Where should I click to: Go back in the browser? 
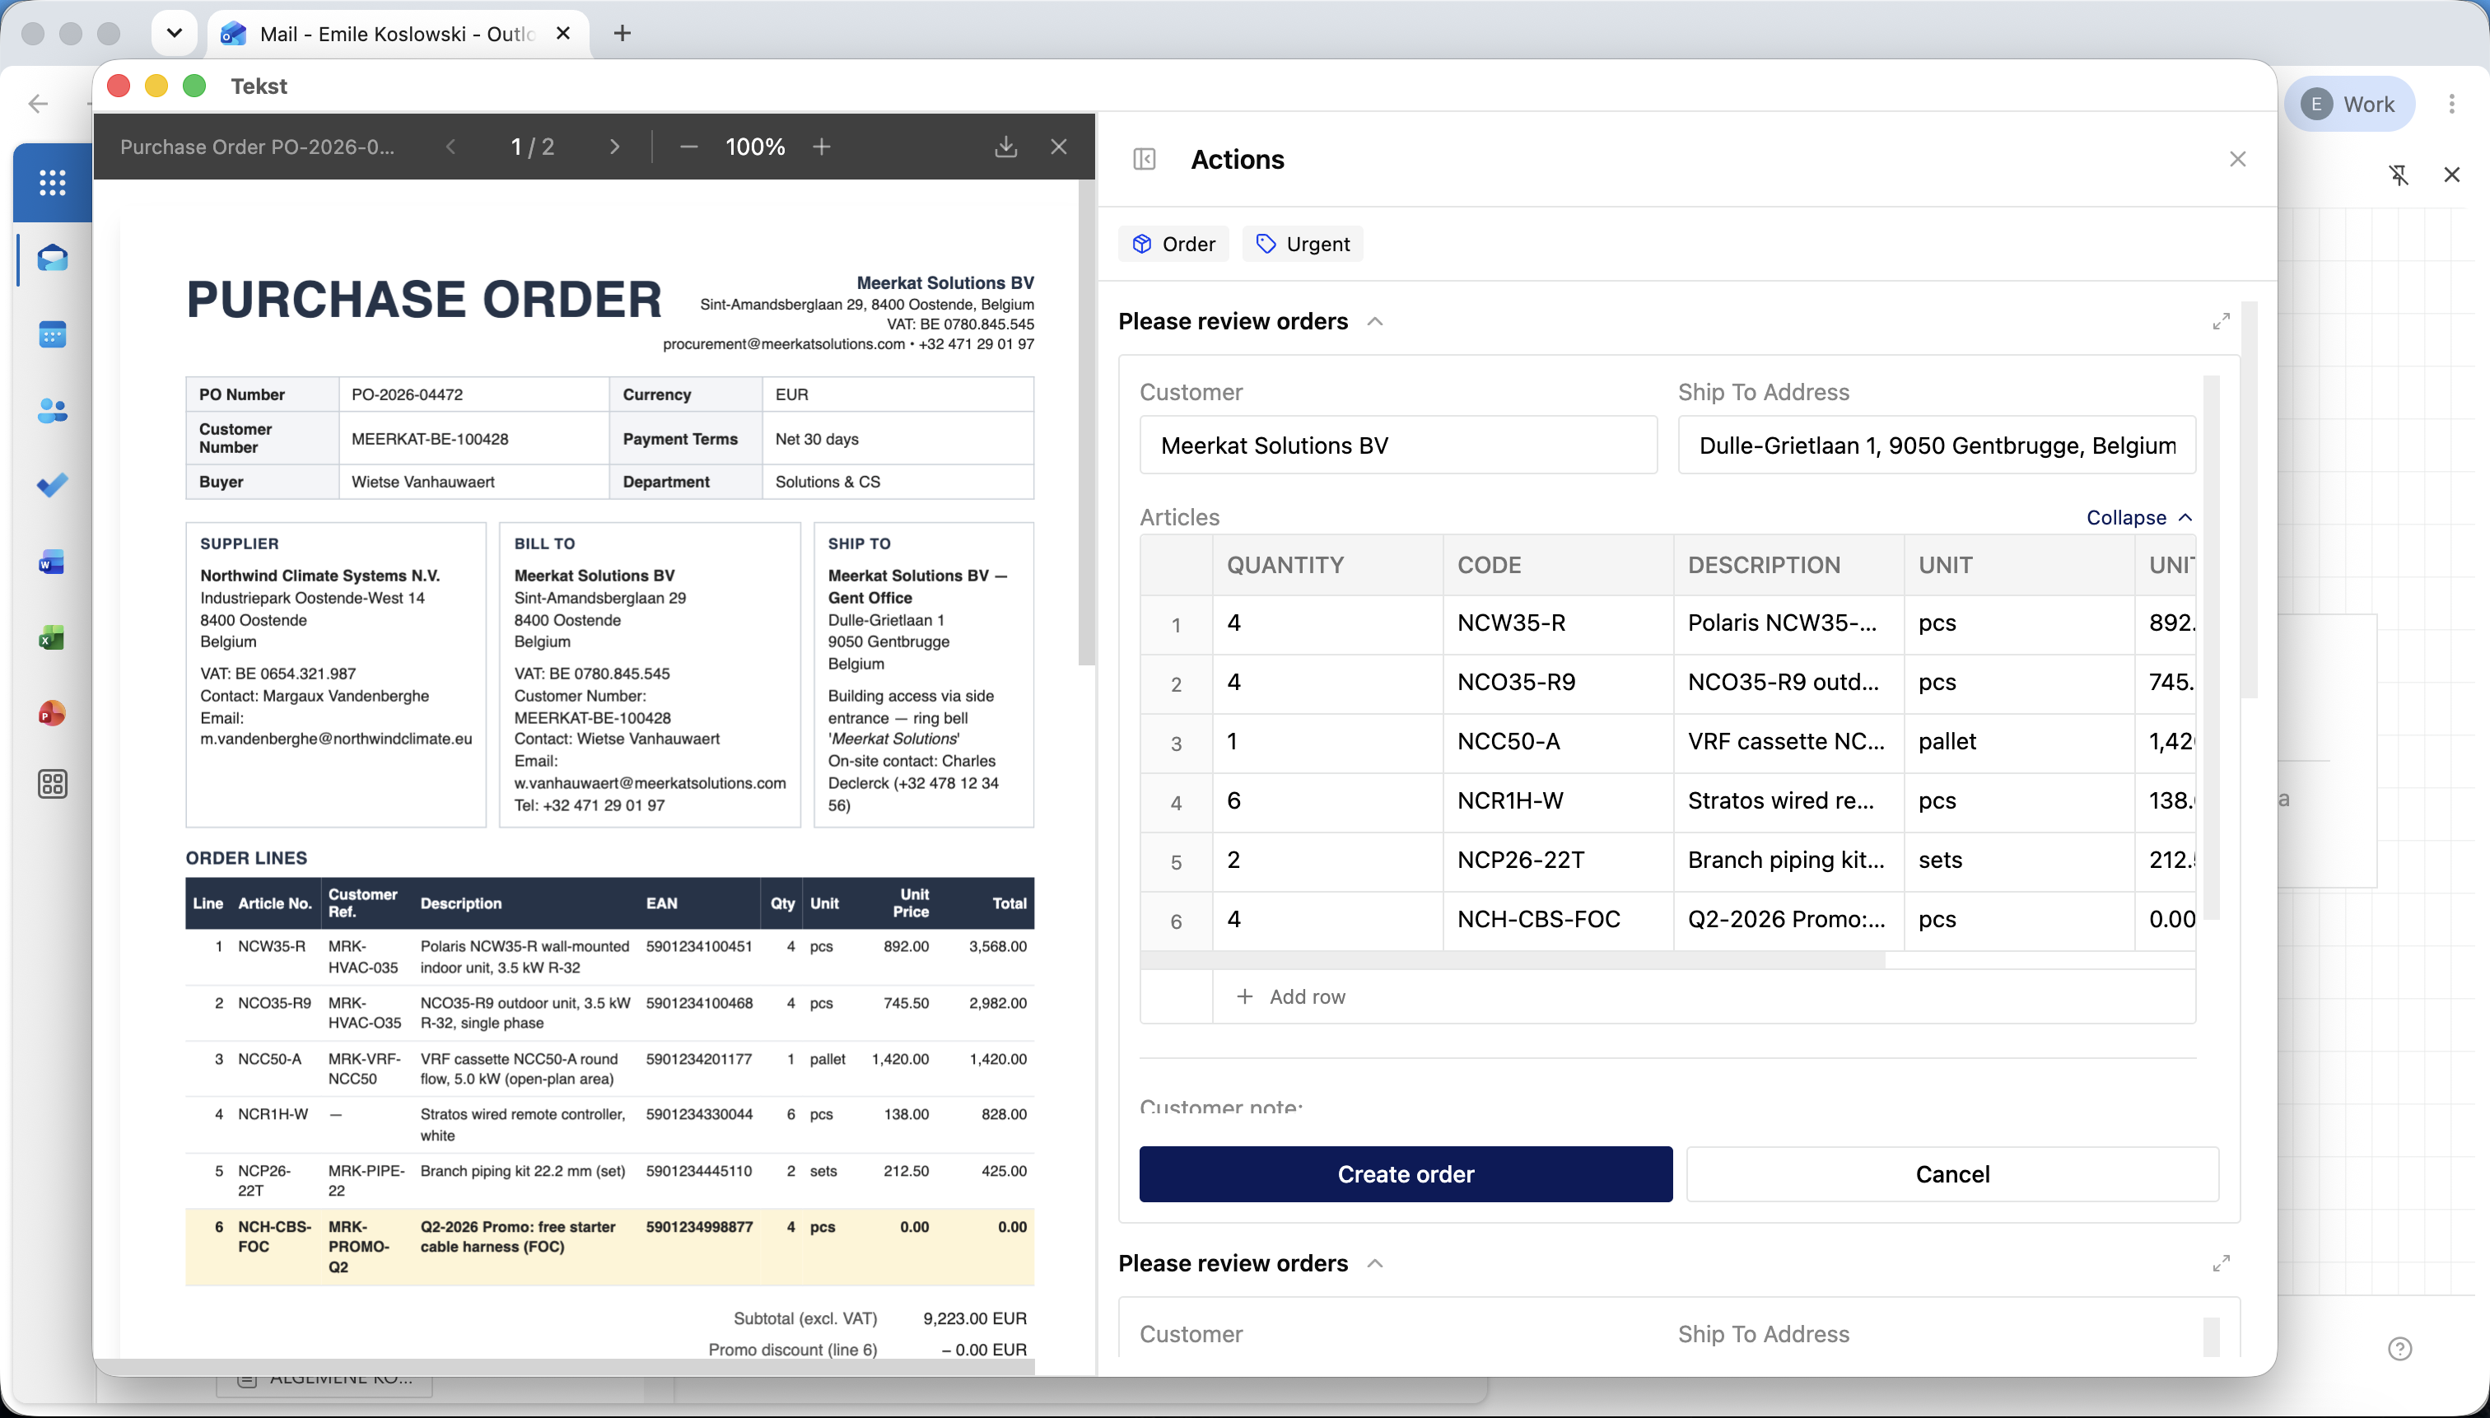(38, 105)
